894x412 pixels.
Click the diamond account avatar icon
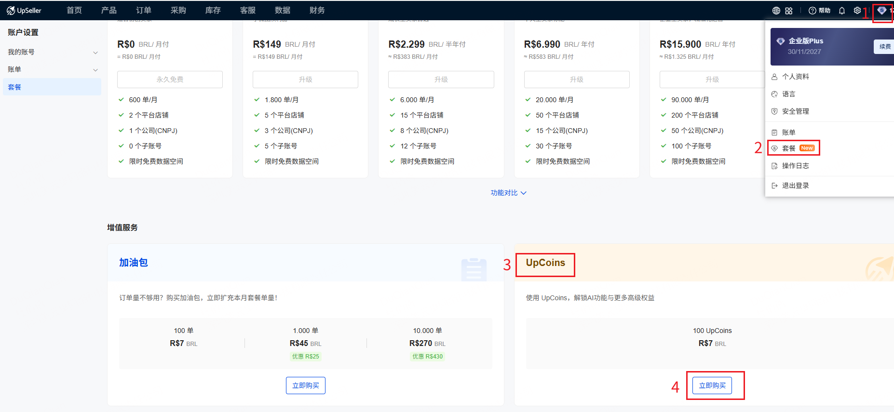click(x=881, y=11)
